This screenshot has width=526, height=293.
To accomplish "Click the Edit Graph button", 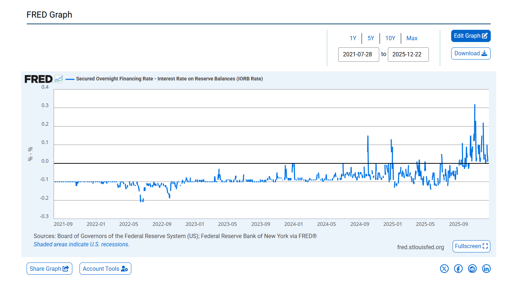I will pos(471,36).
